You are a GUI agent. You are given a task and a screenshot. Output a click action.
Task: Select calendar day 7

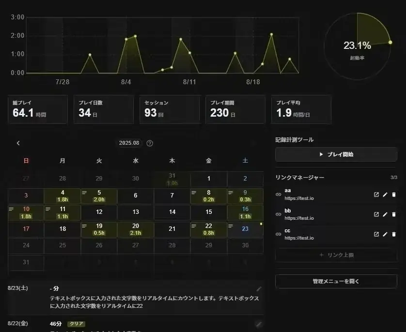pyautogui.click(x=172, y=196)
